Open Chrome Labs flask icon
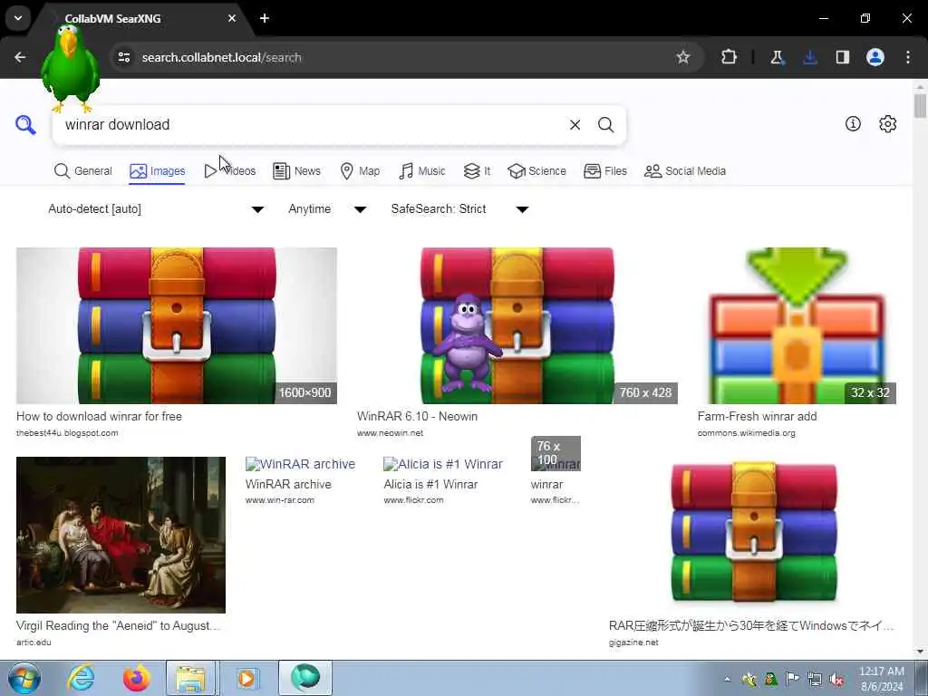The width and height of the screenshot is (928, 696). tap(777, 57)
